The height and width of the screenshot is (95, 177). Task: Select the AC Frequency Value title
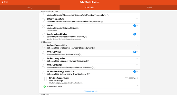pos(56,58)
